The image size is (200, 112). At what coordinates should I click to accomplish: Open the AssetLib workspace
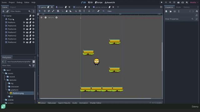click(x=110, y=2)
